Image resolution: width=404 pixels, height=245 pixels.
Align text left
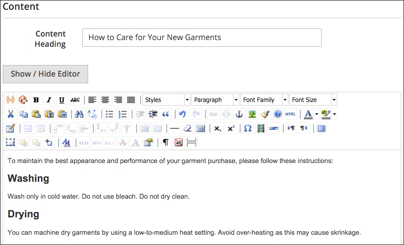[92, 100]
